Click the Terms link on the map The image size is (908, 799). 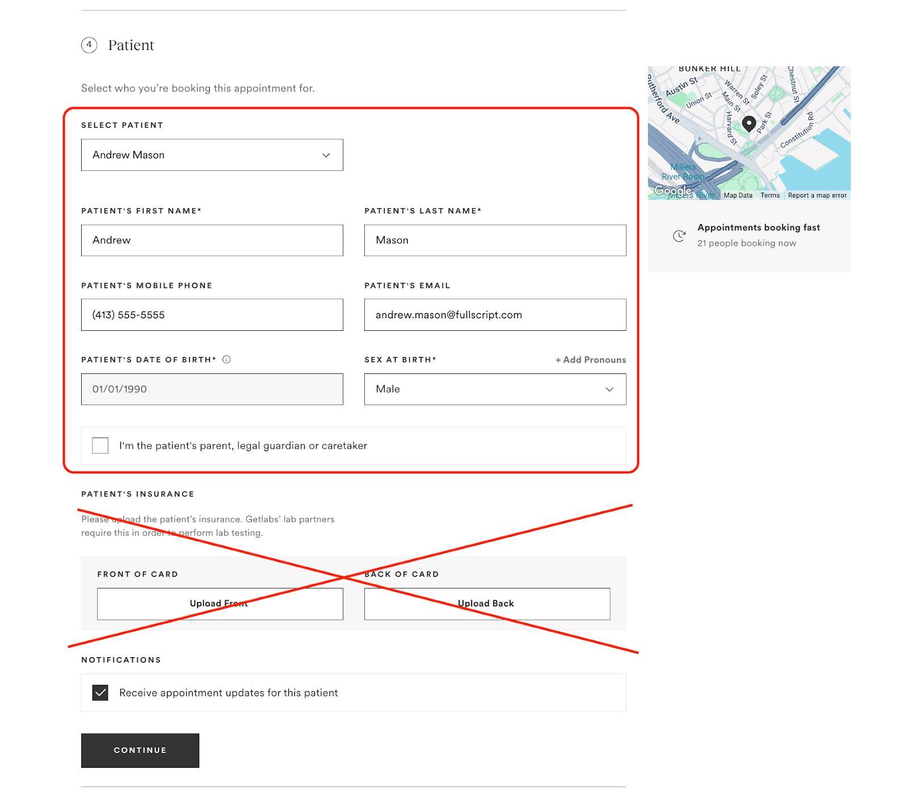coord(770,195)
